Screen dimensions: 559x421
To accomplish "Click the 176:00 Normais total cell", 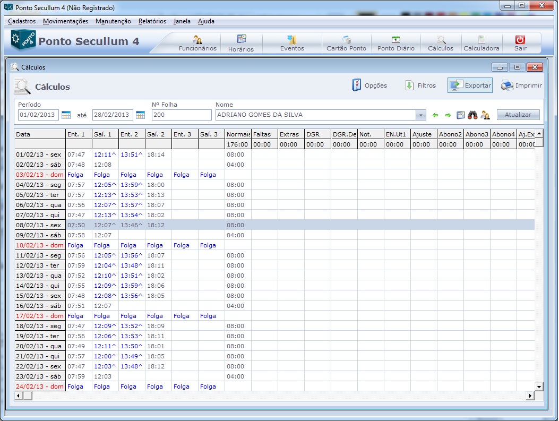I will click(238, 144).
